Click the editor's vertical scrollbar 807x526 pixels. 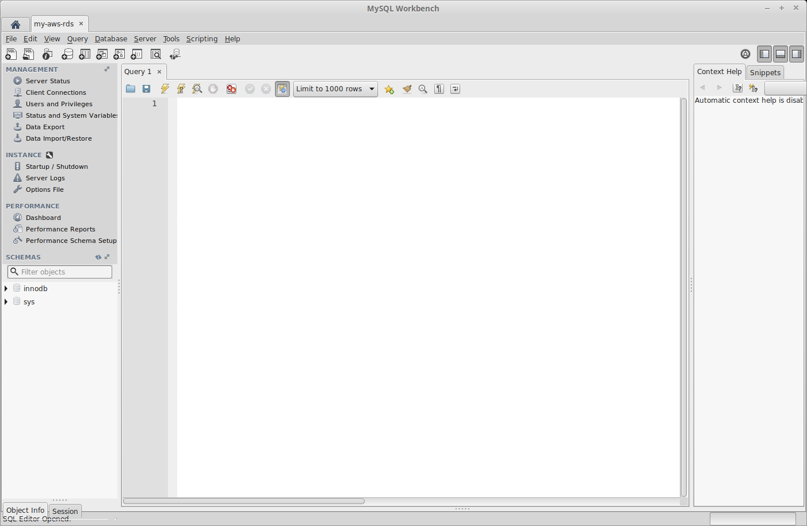coord(684,297)
